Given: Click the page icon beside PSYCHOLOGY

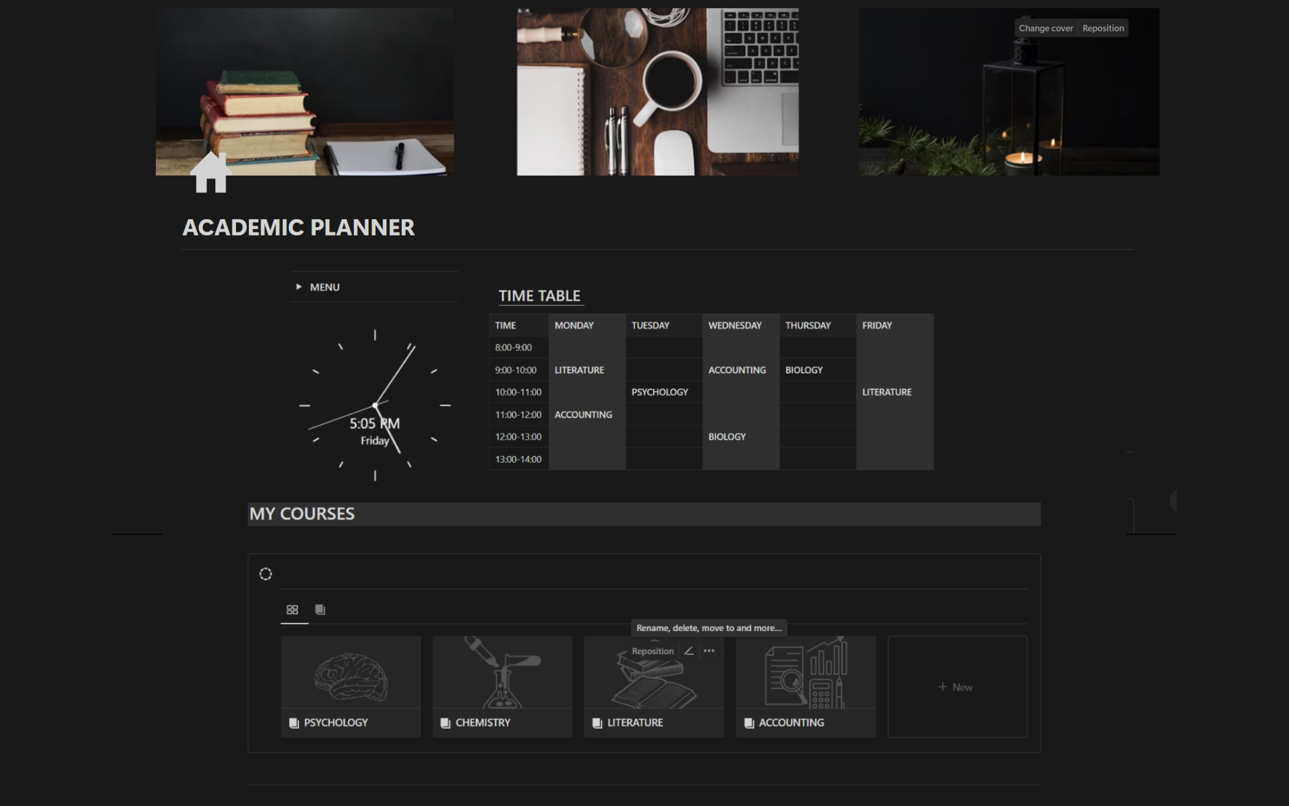Looking at the screenshot, I should pos(293,722).
